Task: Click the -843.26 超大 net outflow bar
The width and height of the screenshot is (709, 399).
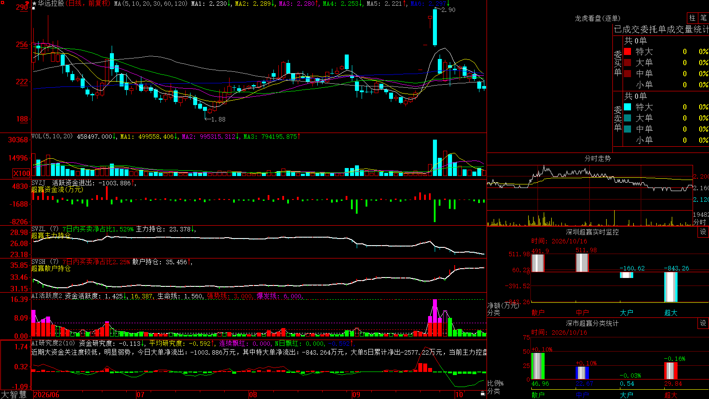Action: [671, 287]
